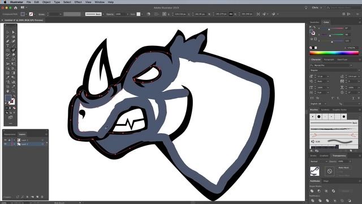This screenshot has height=204, width=362.
Task: Select the Selection tool
Action: 7,32
